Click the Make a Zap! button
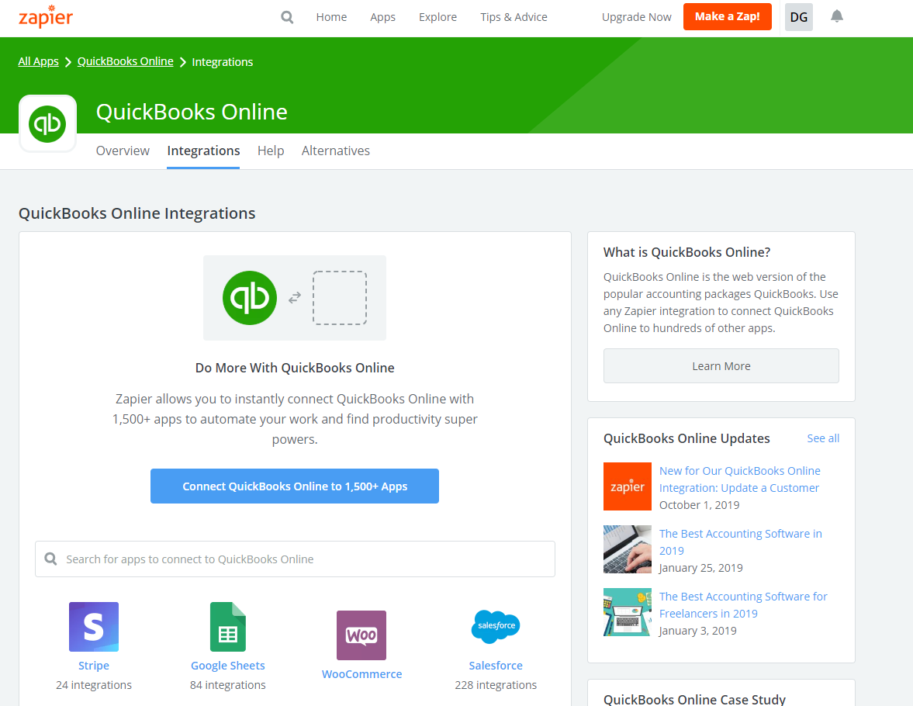913x706 pixels. coord(728,16)
